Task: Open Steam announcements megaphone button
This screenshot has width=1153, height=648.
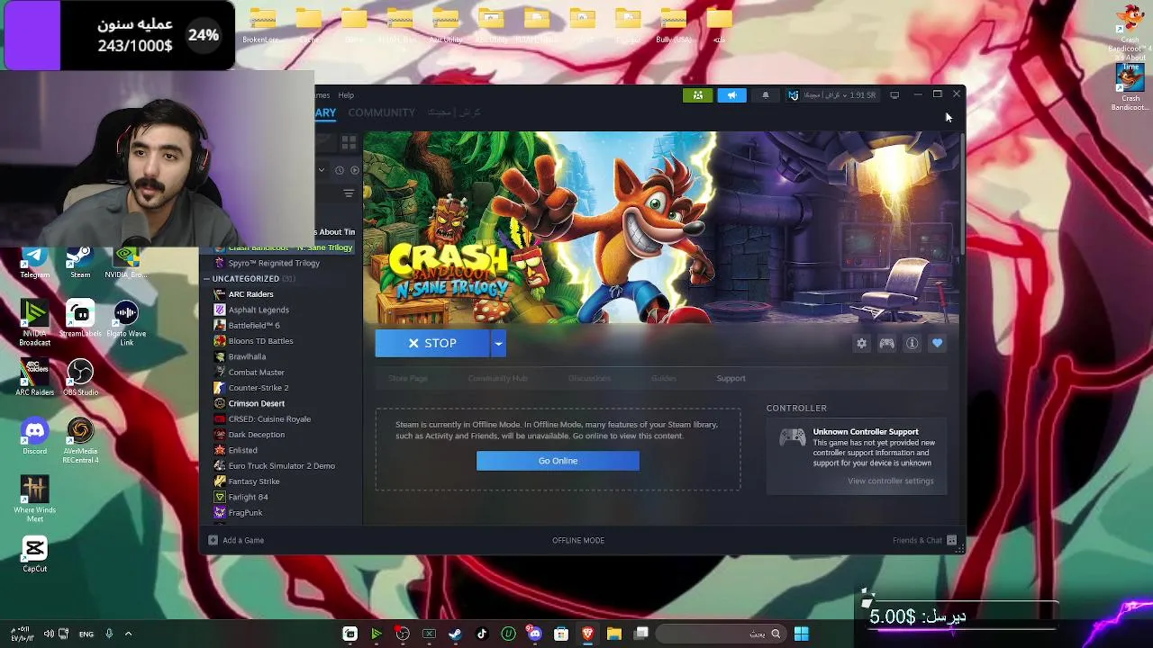Action: pyautogui.click(x=731, y=94)
